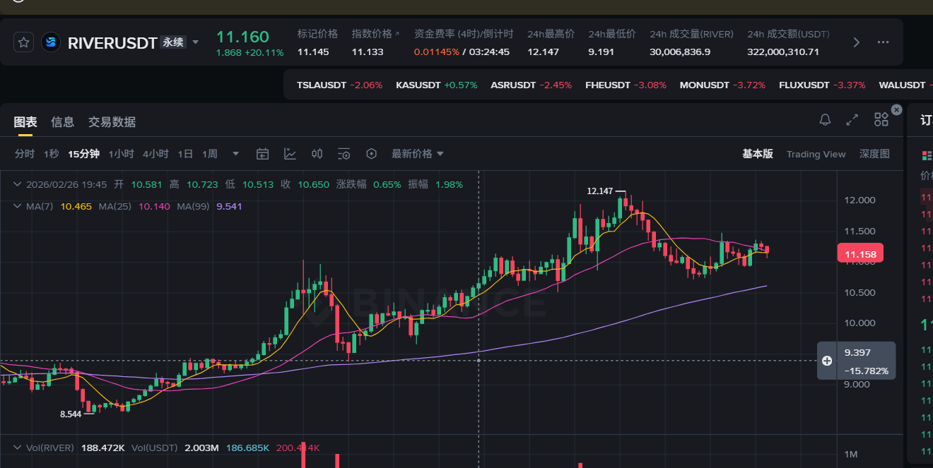Click the MA(99) indicator label
Screen dimensions: 933x468
click(x=194, y=206)
